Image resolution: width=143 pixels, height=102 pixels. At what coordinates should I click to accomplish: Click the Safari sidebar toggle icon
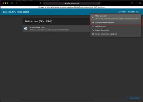coord(12,3)
